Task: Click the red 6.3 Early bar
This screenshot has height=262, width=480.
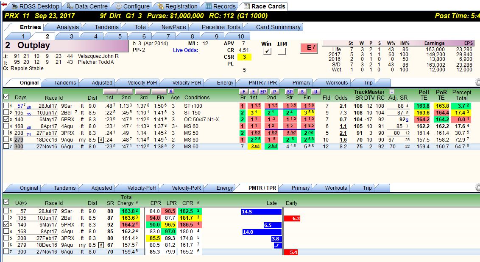Action: [292, 218]
